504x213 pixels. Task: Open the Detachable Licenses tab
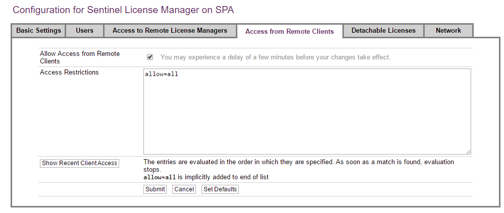pyautogui.click(x=383, y=31)
